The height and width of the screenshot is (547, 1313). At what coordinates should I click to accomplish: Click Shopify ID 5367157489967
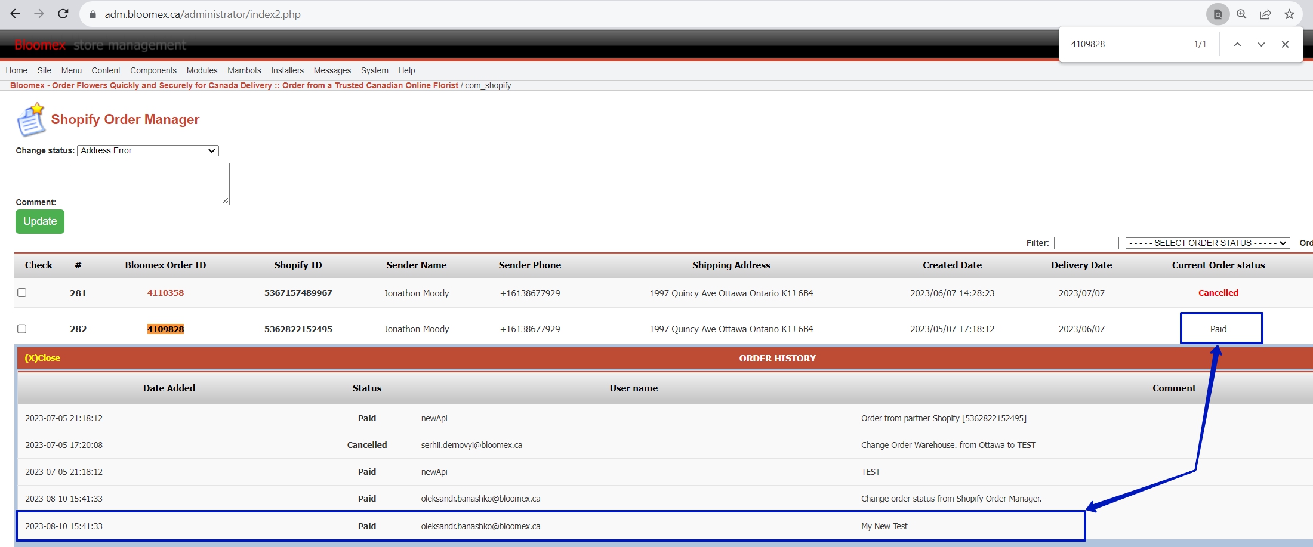(298, 293)
